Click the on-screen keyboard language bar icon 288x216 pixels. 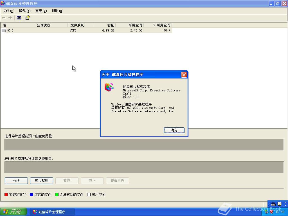click(273, 204)
